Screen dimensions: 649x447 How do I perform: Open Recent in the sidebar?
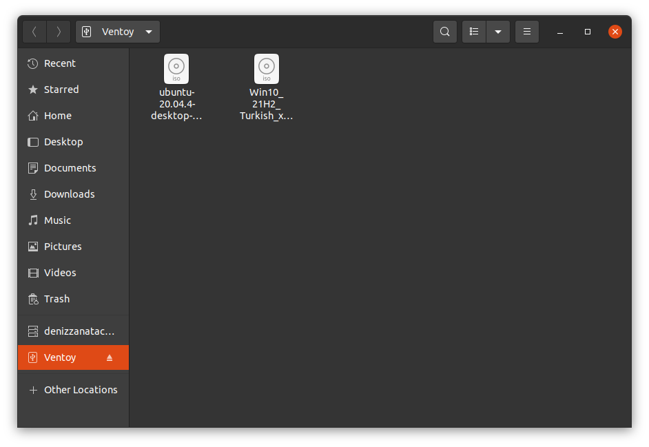[x=73, y=63]
